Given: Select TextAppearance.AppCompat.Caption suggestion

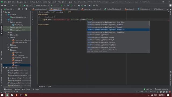Looking at the screenshot, I should tap(118, 45).
